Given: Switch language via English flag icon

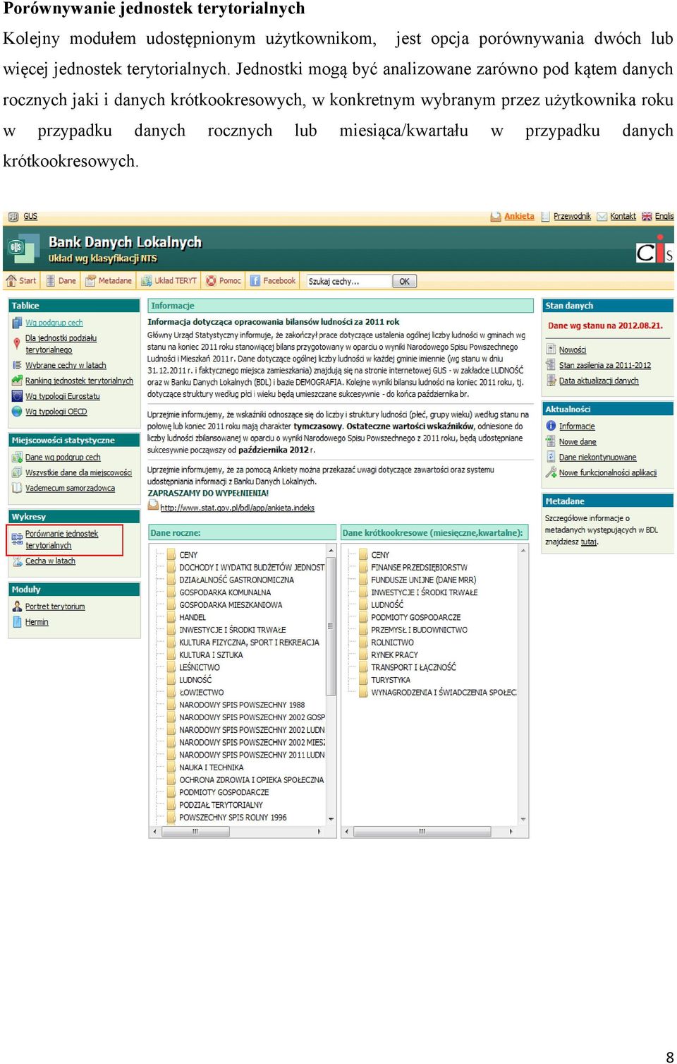Looking at the screenshot, I should [647, 217].
